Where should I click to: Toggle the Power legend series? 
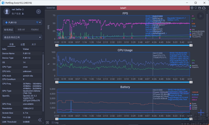pos(193,104)
